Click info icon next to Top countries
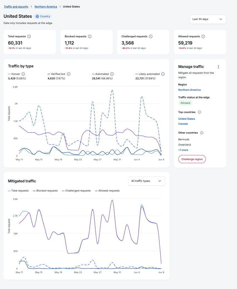Viewport: 237px width, 289px height. (x=199, y=112)
